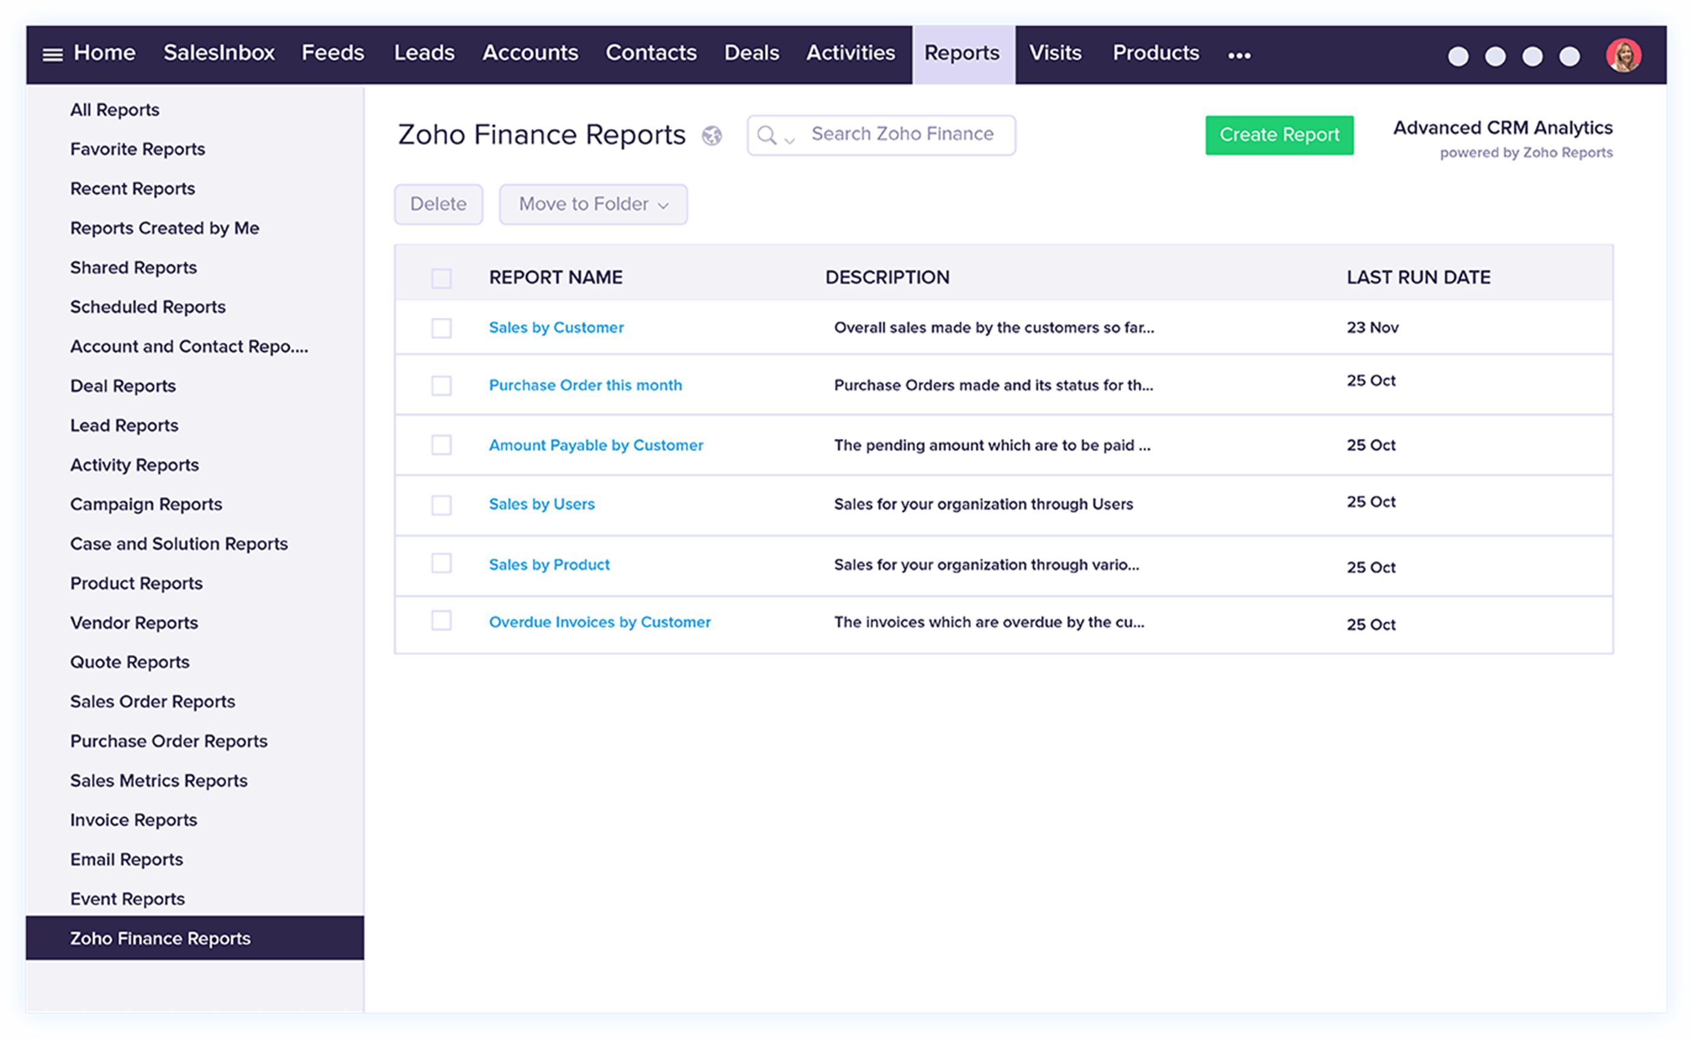Tick the select-all checkbox in table header
This screenshot has width=1692, height=1038.
pos(441,278)
